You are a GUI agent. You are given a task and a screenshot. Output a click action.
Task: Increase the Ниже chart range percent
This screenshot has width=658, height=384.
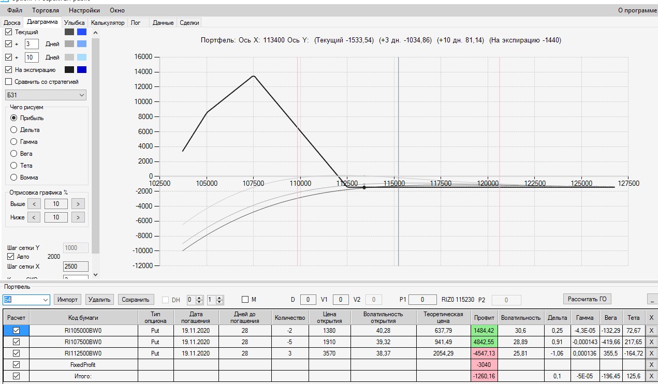click(78, 217)
